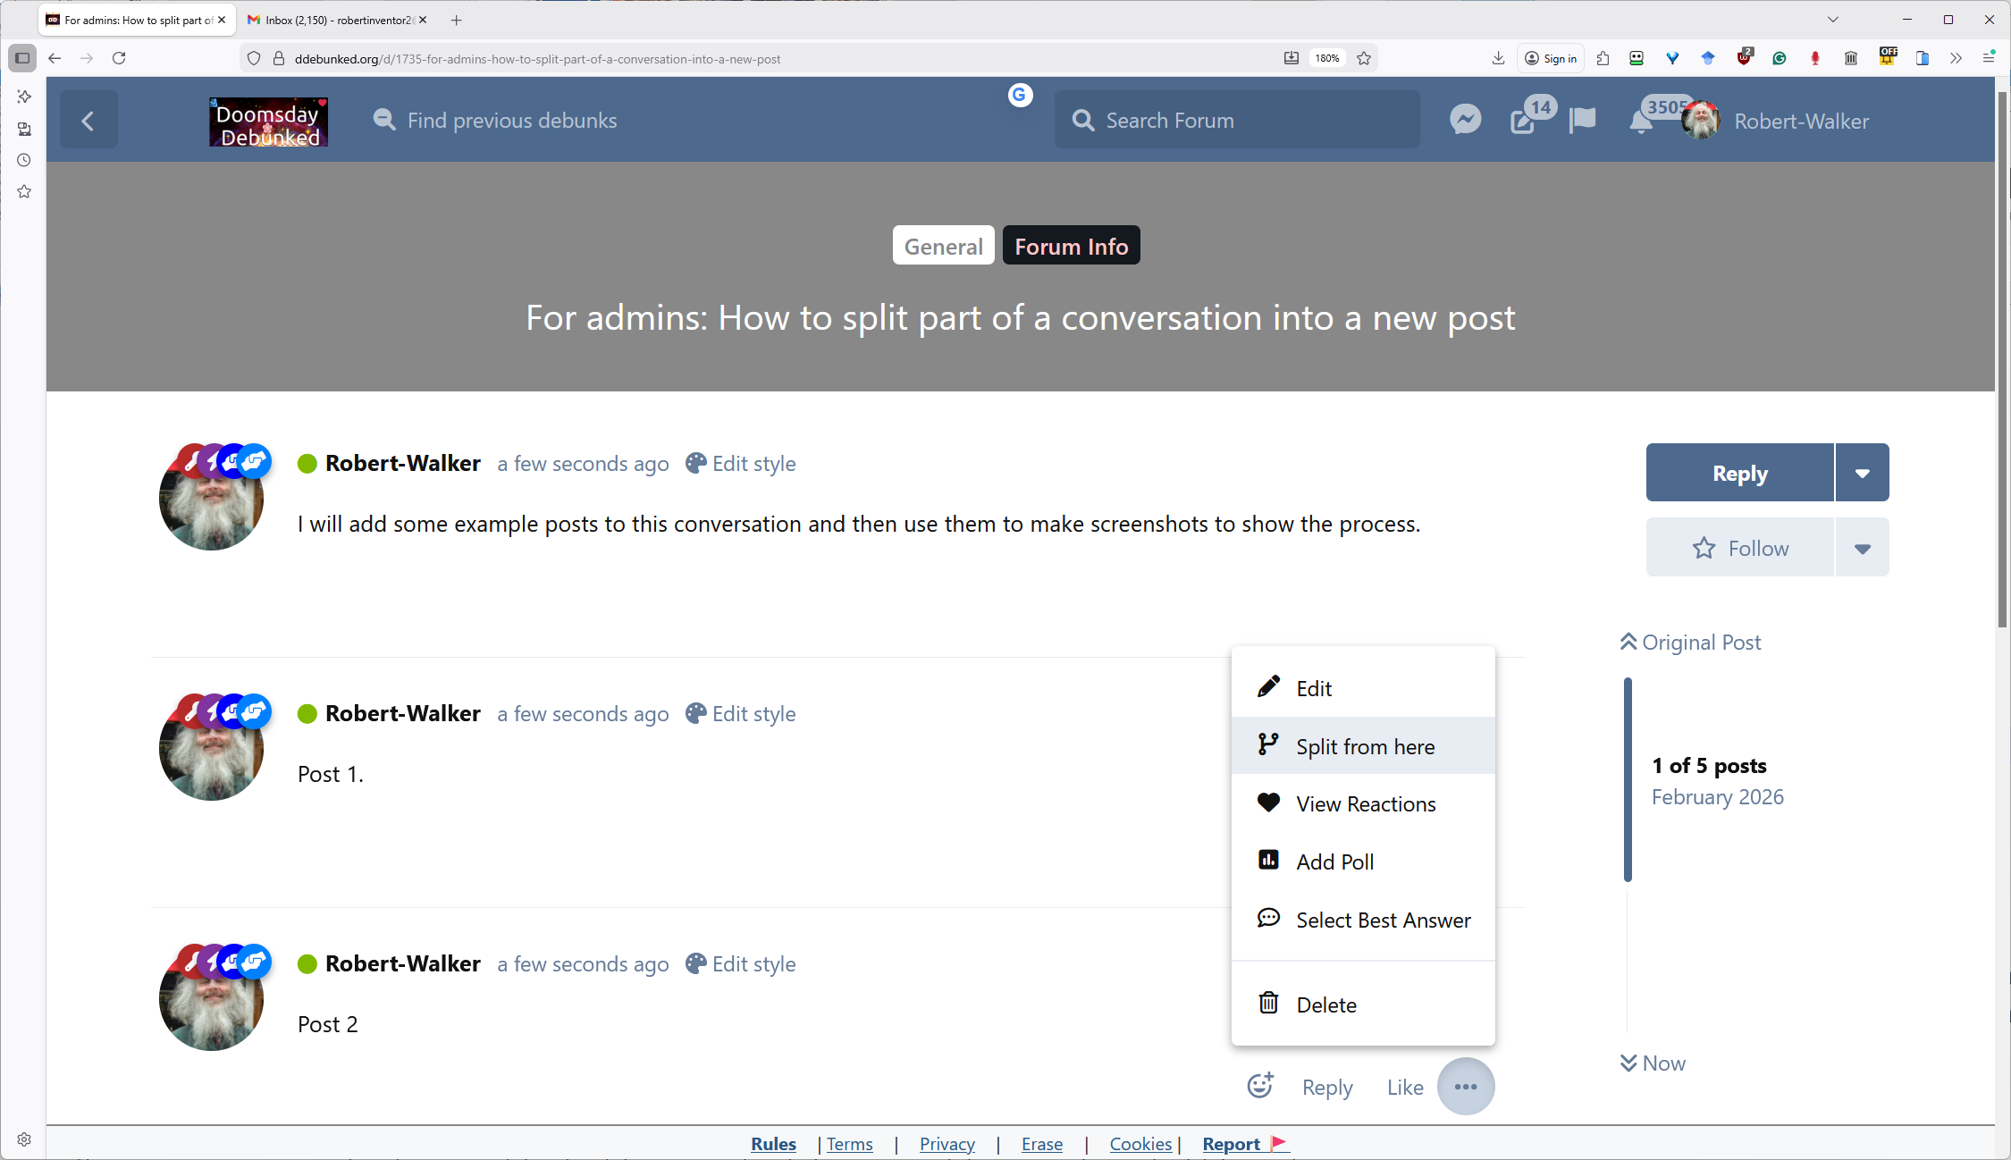The height and width of the screenshot is (1160, 2011).
Task: Click the Doomsday Debunked logo
Action: [268, 122]
